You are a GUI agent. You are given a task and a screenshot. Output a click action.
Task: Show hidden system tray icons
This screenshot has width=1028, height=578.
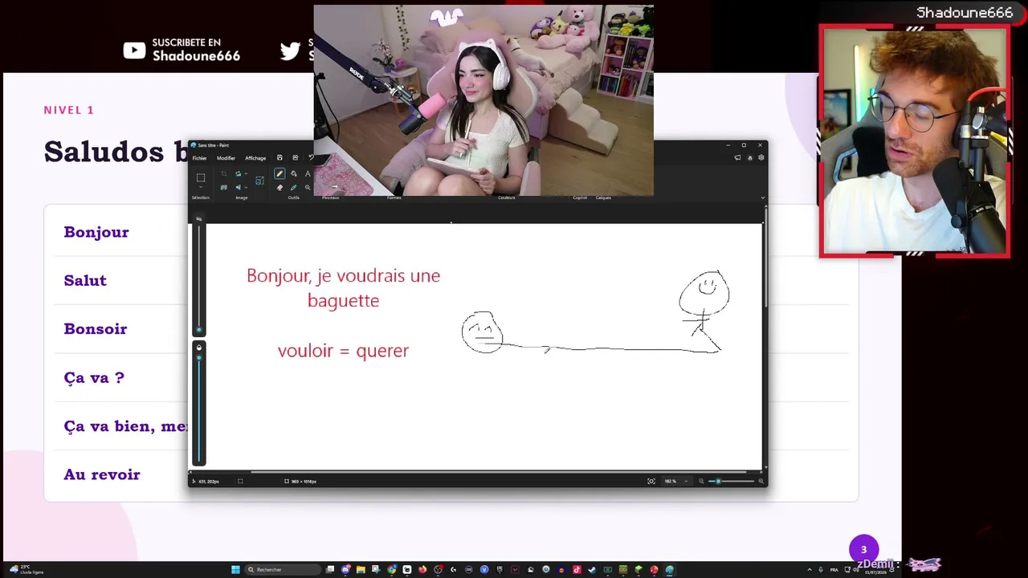pos(810,570)
